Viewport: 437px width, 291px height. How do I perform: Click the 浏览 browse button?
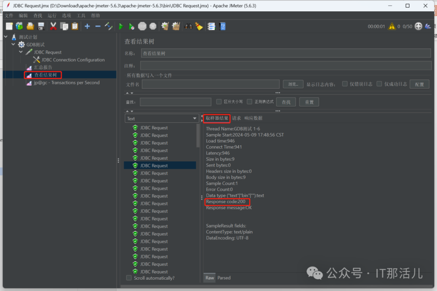pos(293,84)
